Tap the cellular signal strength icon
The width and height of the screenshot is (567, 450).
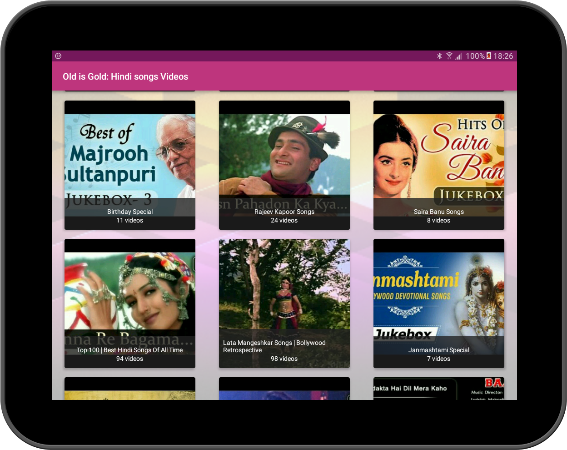(458, 56)
